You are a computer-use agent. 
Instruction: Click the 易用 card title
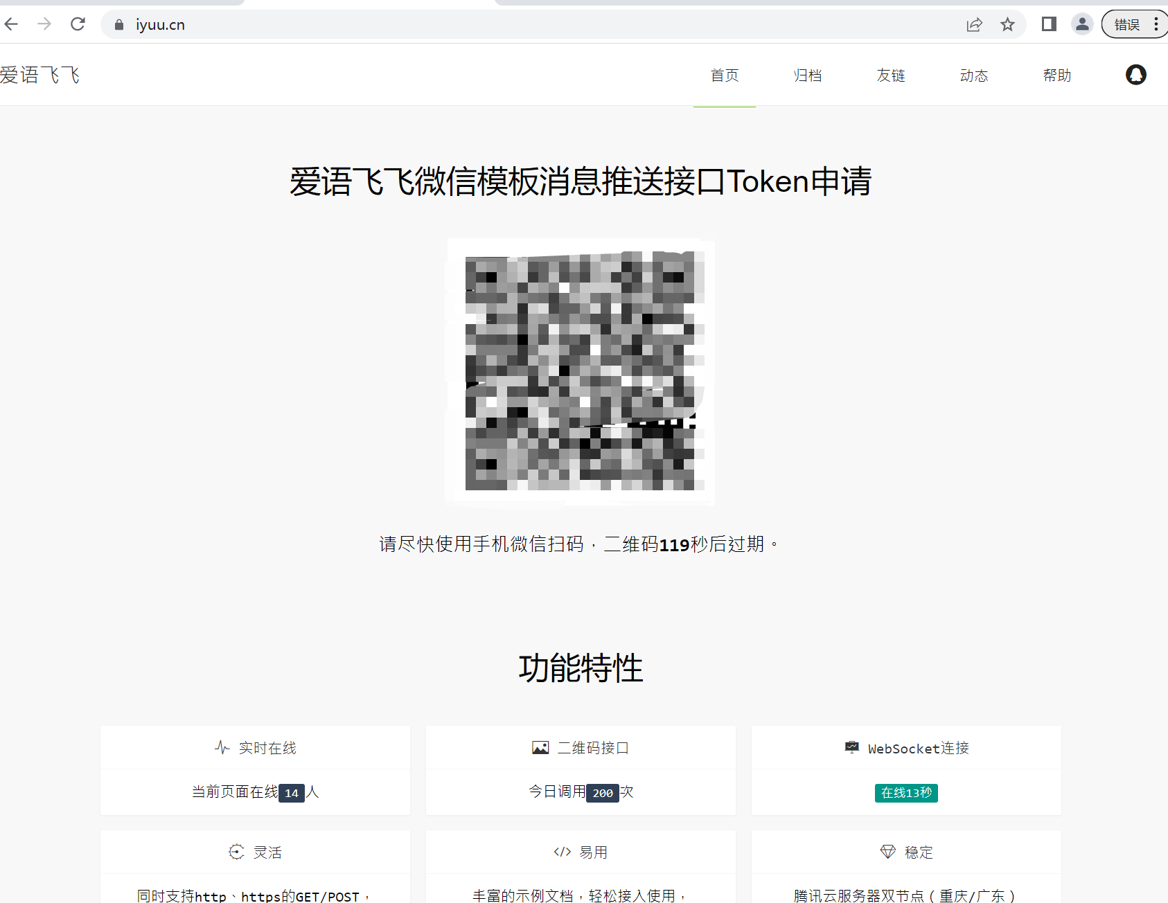593,852
